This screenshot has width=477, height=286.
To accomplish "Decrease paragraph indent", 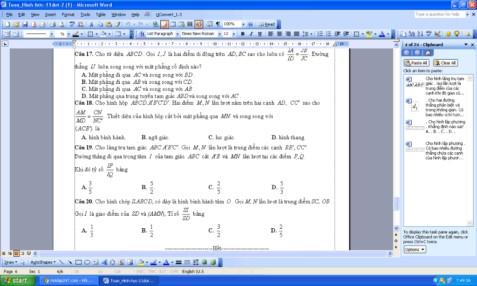I will (x=337, y=34).
